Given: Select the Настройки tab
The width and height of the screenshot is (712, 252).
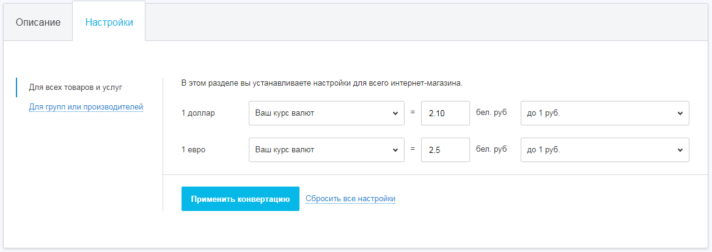Looking at the screenshot, I should point(109,22).
